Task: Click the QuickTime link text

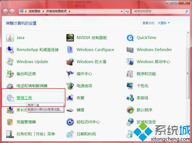Action: pyautogui.click(x=146, y=38)
